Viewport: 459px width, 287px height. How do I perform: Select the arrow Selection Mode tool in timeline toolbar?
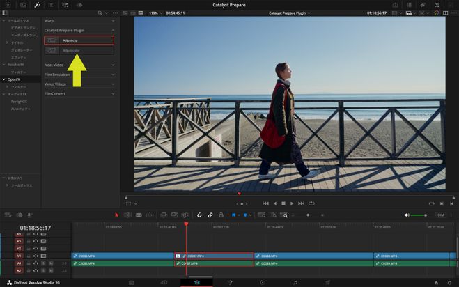click(x=116, y=215)
